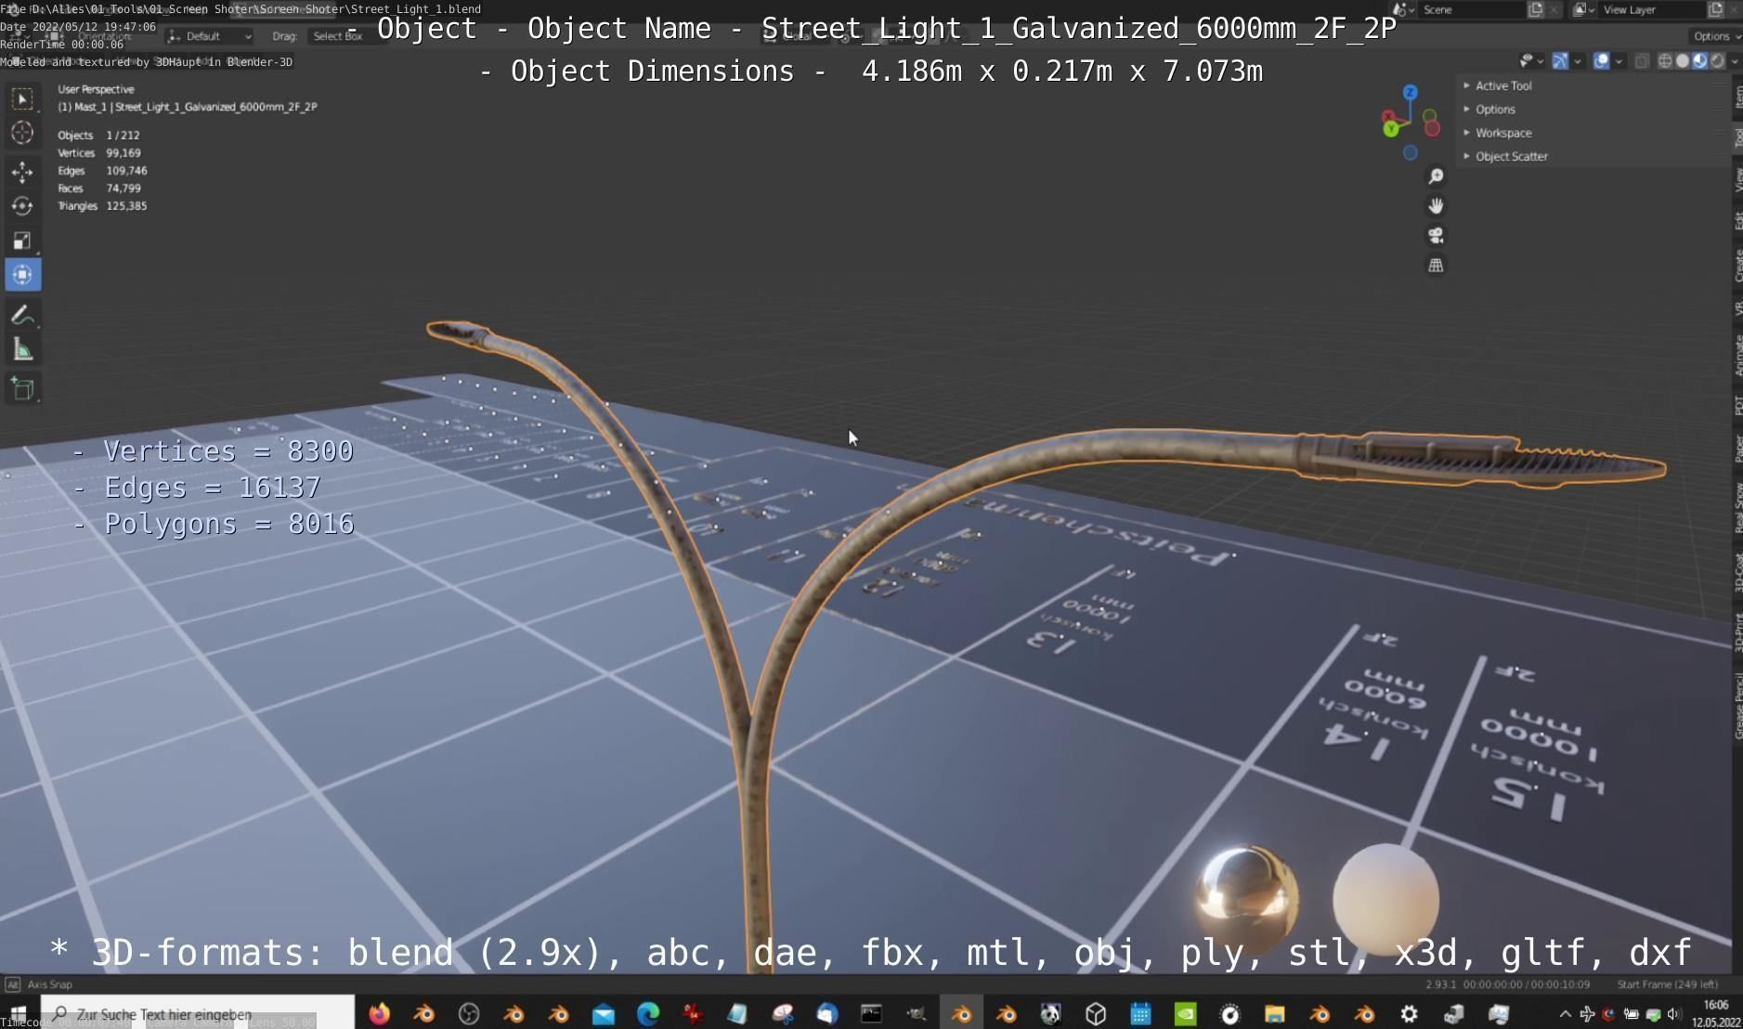Click the New Scene copy icon
The image size is (1743, 1029).
click(1536, 9)
